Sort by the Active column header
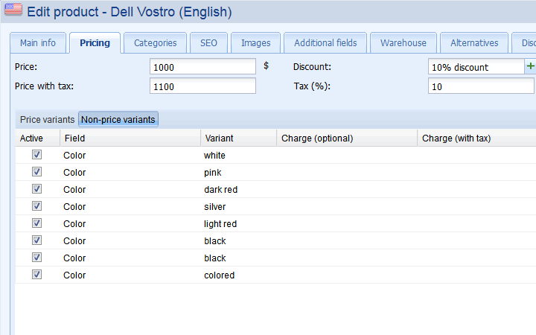The width and height of the screenshot is (536, 335). (x=38, y=138)
